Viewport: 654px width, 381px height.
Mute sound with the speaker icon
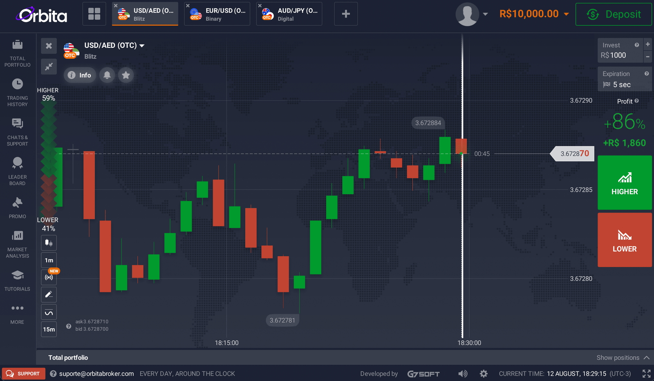pos(463,374)
